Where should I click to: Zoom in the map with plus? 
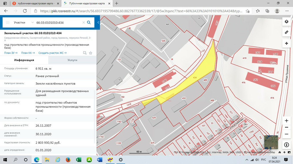tap(286, 121)
